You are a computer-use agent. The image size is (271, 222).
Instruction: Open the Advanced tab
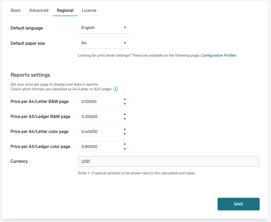[x=39, y=11]
